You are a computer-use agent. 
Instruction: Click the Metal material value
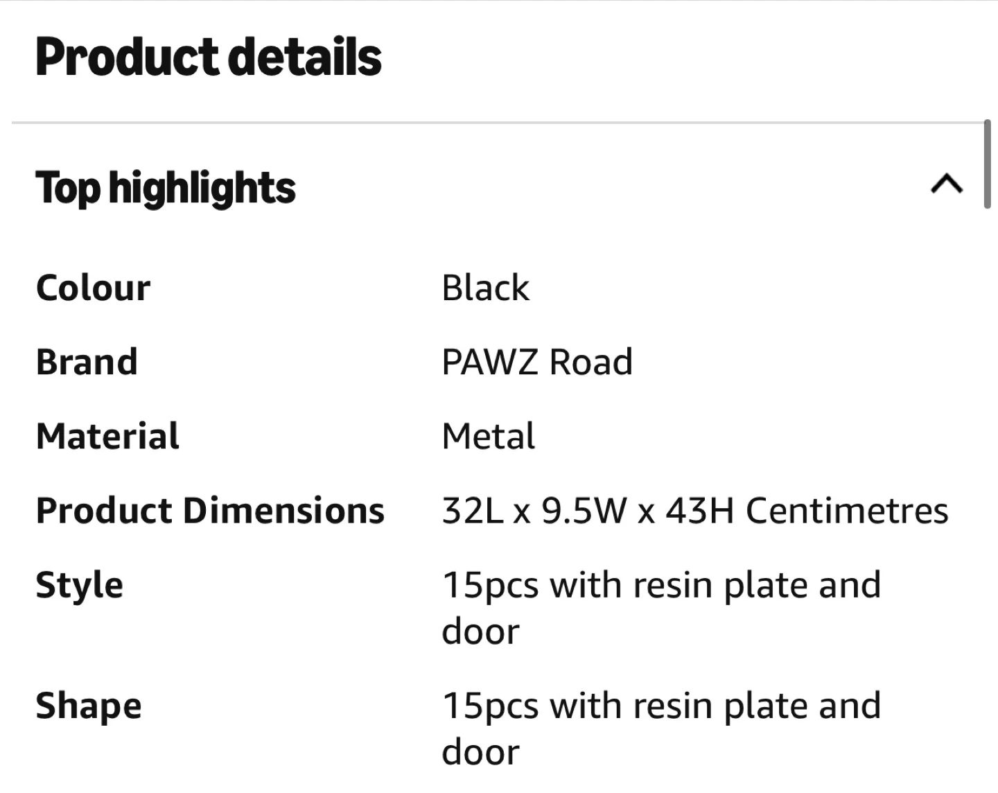click(489, 436)
